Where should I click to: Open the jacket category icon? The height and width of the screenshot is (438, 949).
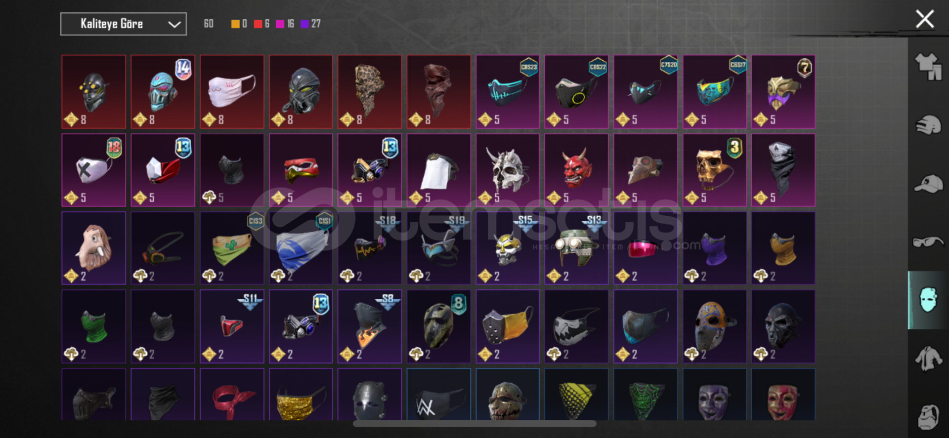click(x=928, y=358)
